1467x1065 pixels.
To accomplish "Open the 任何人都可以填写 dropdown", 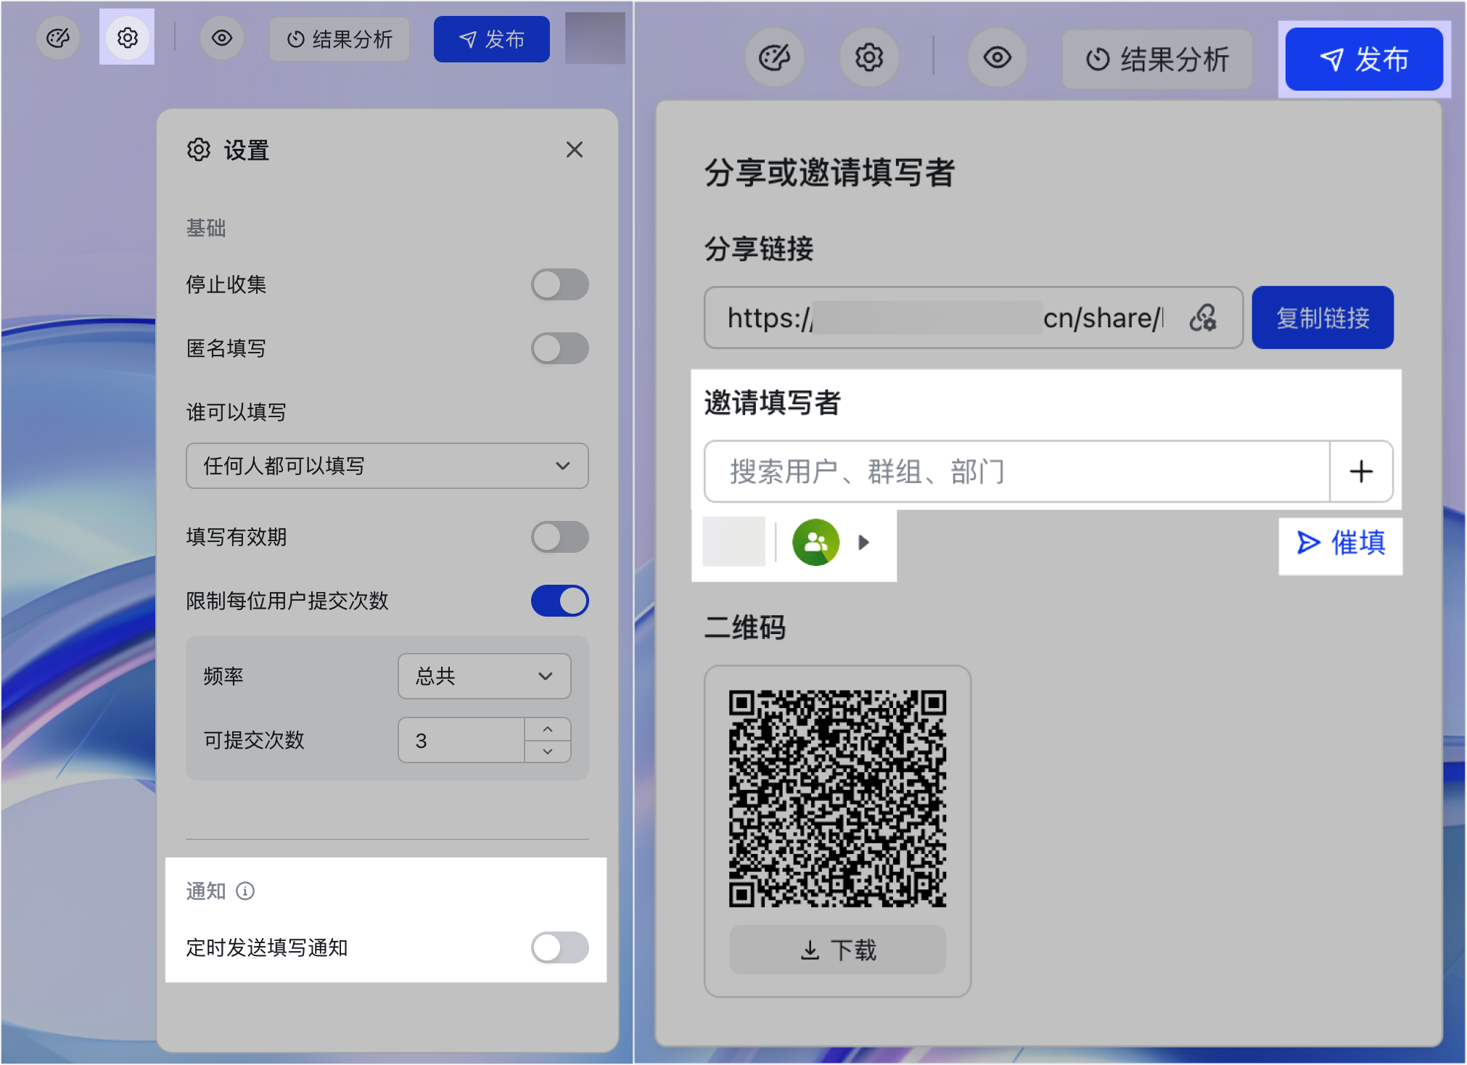I will pyautogui.click(x=387, y=466).
